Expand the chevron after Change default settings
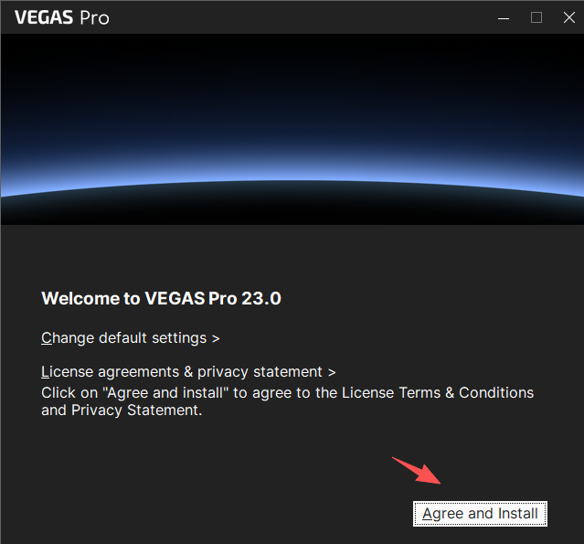The width and height of the screenshot is (584, 544). pyautogui.click(x=216, y=338)
